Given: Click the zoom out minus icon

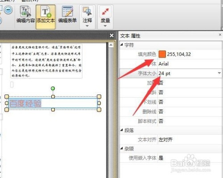Looking at the screenshot, I should click(x=8, y=10).
